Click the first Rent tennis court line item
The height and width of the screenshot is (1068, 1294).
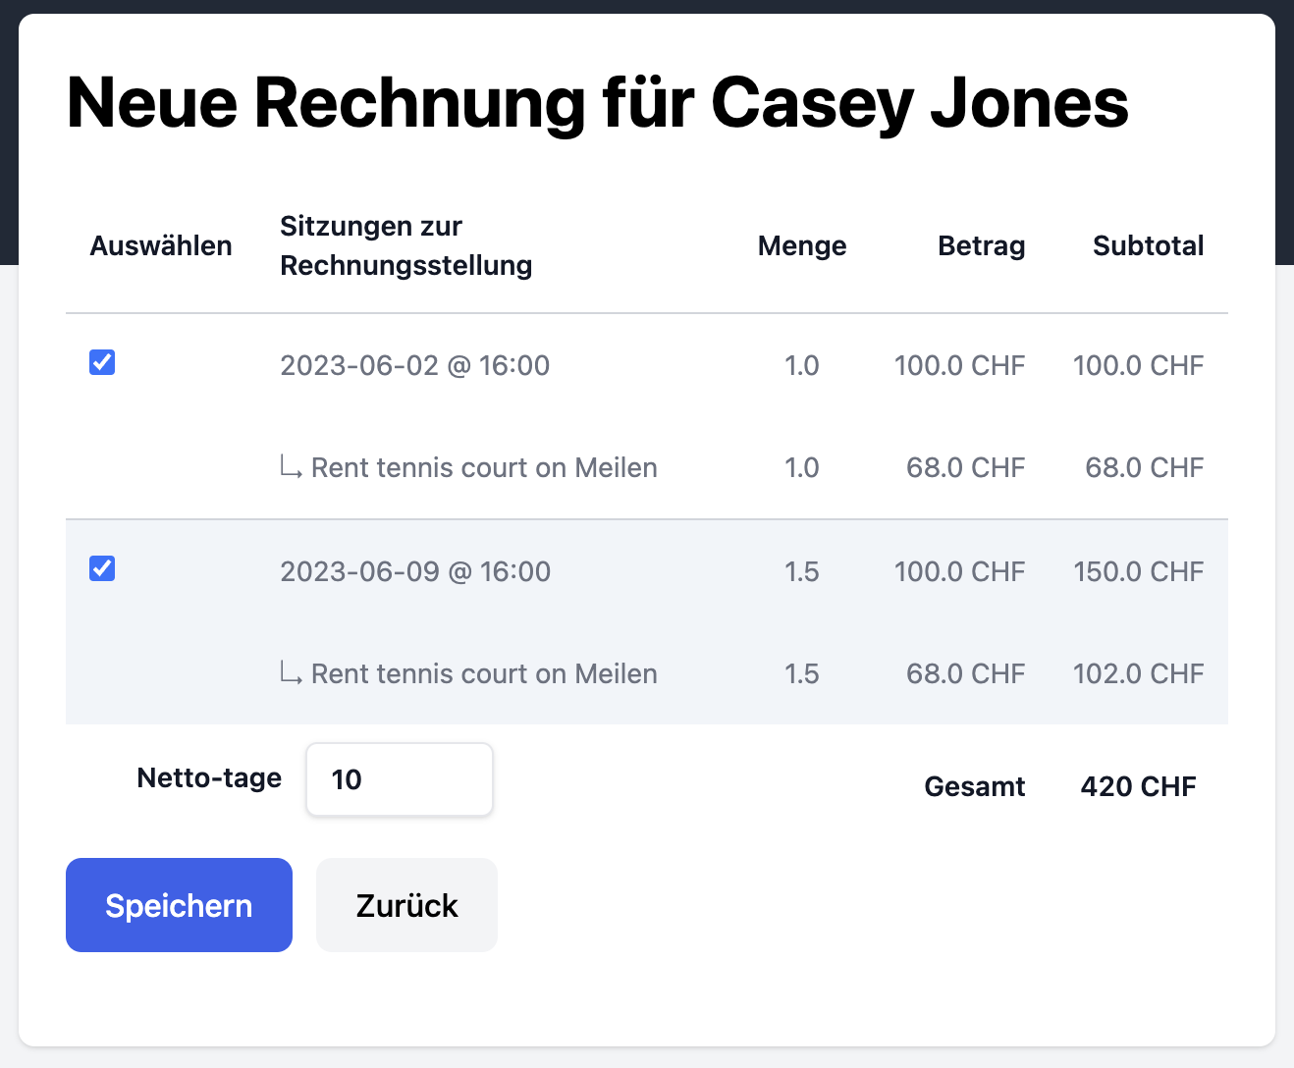tap(484, 467)
